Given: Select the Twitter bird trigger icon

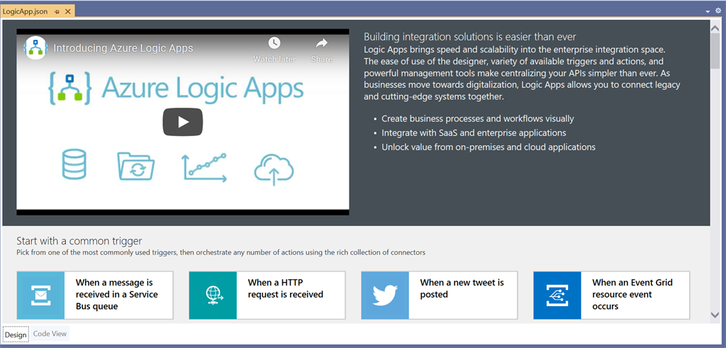Looking at the screenshot, I should (385, 296).
